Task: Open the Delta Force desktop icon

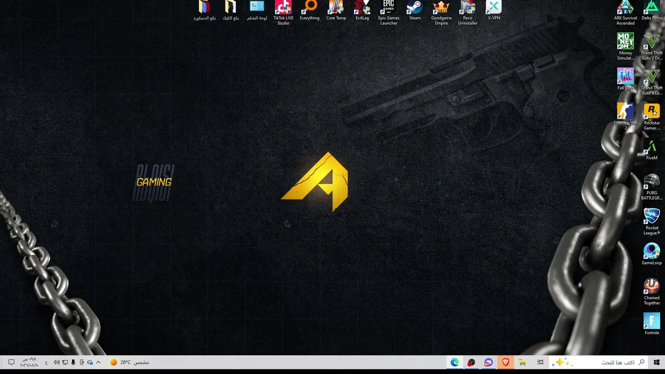Action: (651, 11)
